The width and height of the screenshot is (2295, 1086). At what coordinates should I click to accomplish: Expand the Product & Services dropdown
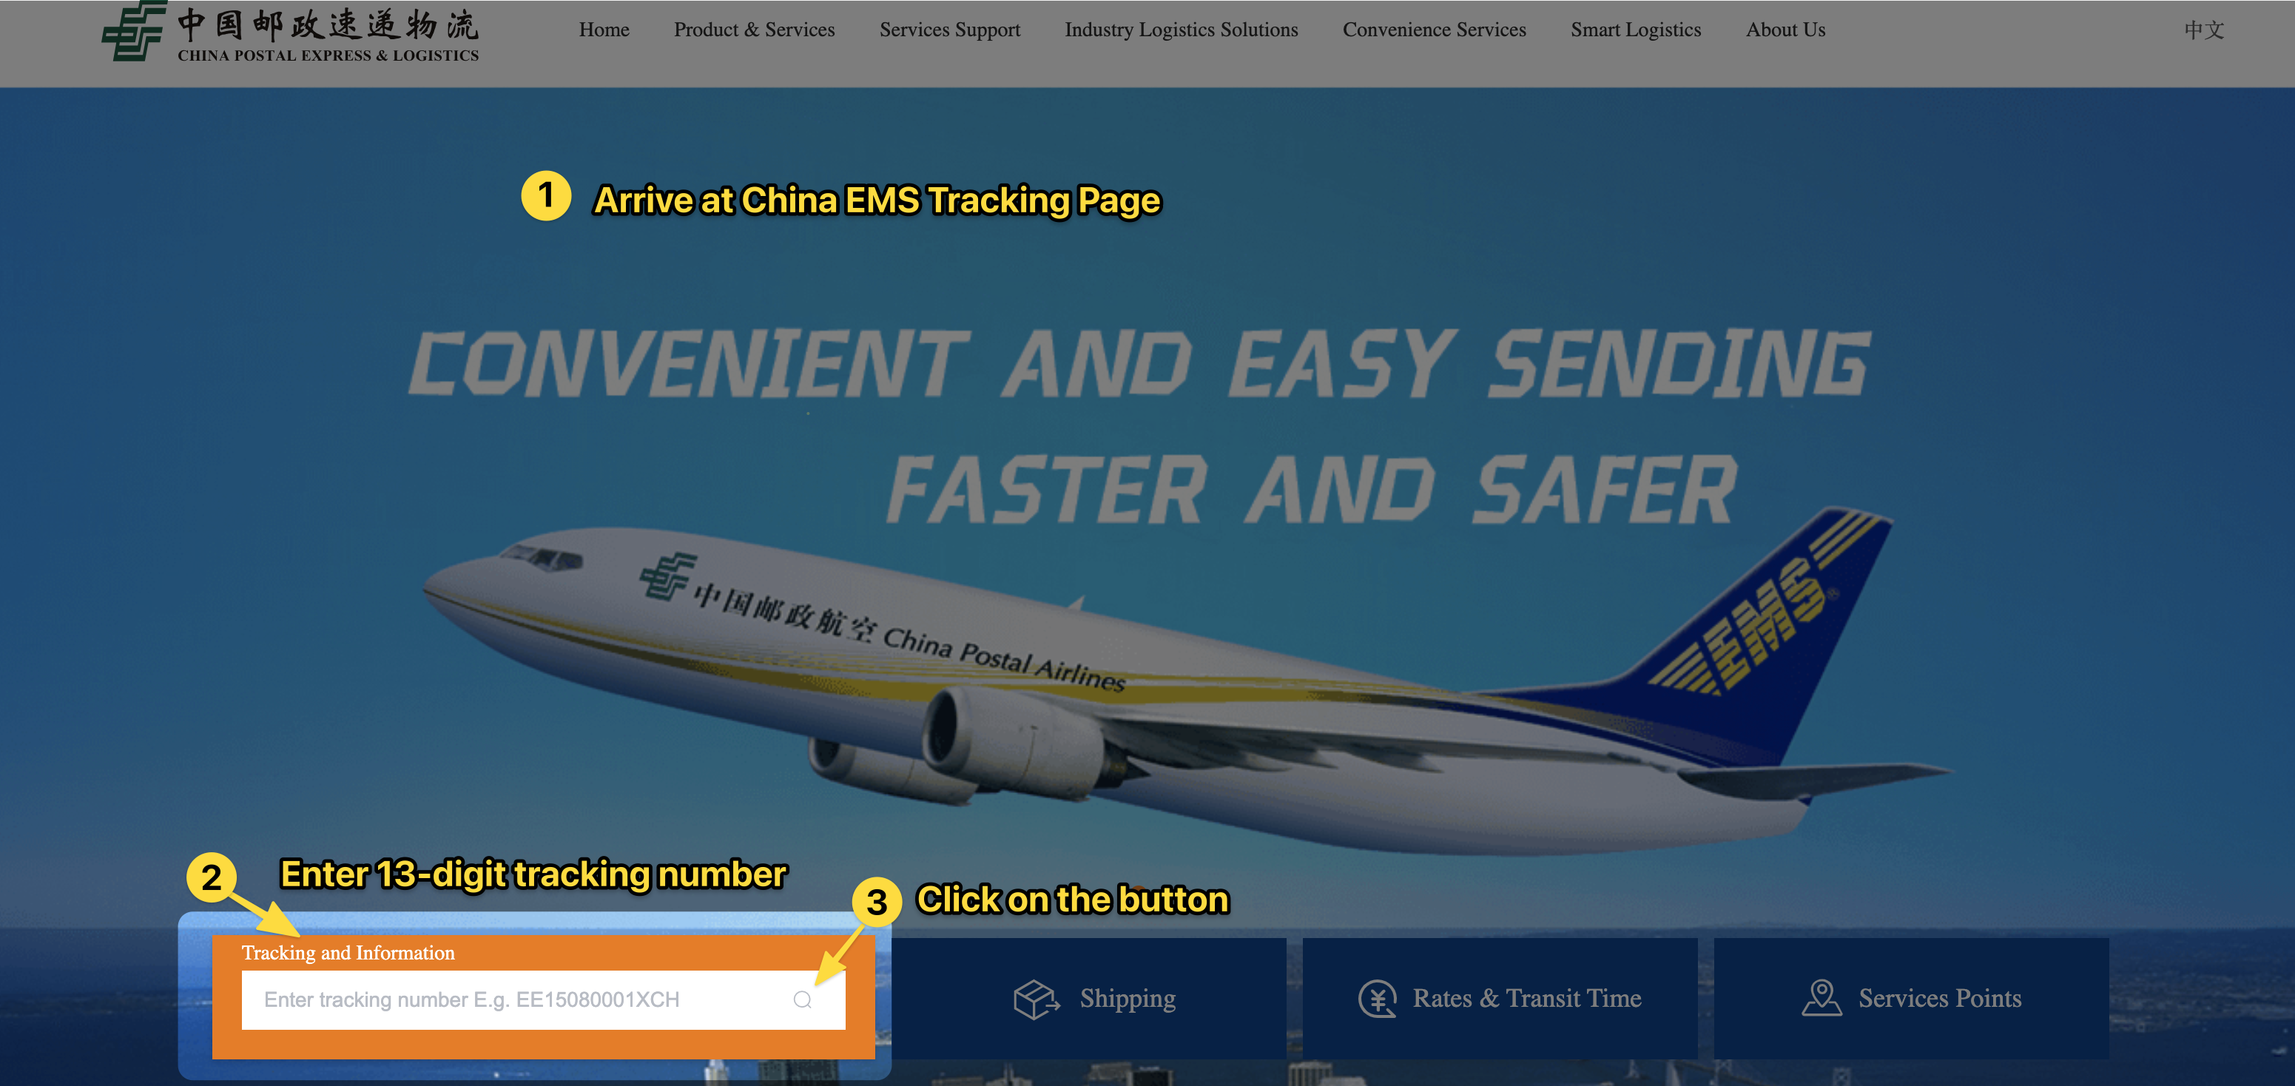[751, 30]
